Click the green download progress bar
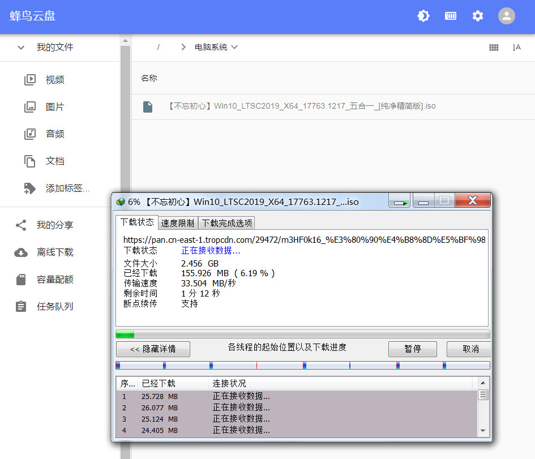535x459 pixels. pyautogui.click(x=303, y=334)
